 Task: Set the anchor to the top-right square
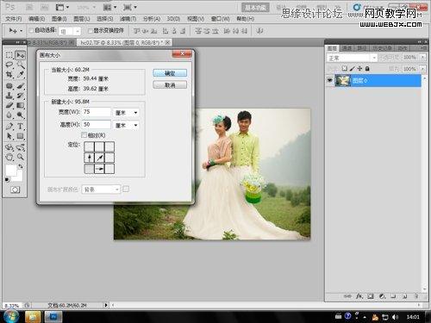(x=109, y=146)
